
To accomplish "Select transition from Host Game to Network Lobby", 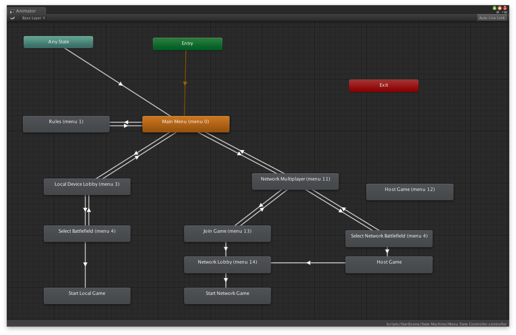I will [x=308, y=263].
